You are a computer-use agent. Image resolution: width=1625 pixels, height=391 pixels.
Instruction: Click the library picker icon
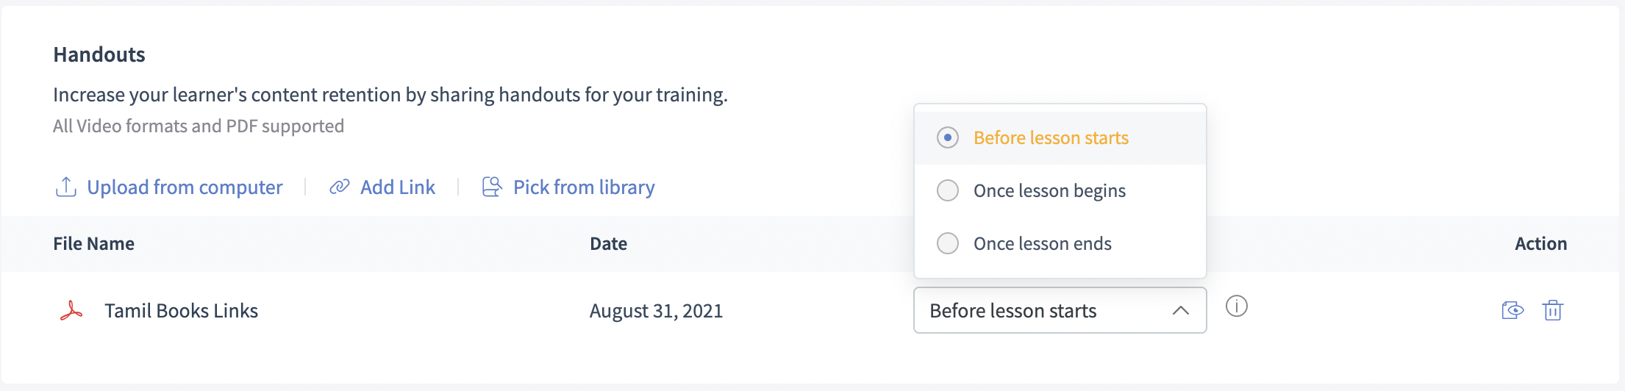(492, 187)
